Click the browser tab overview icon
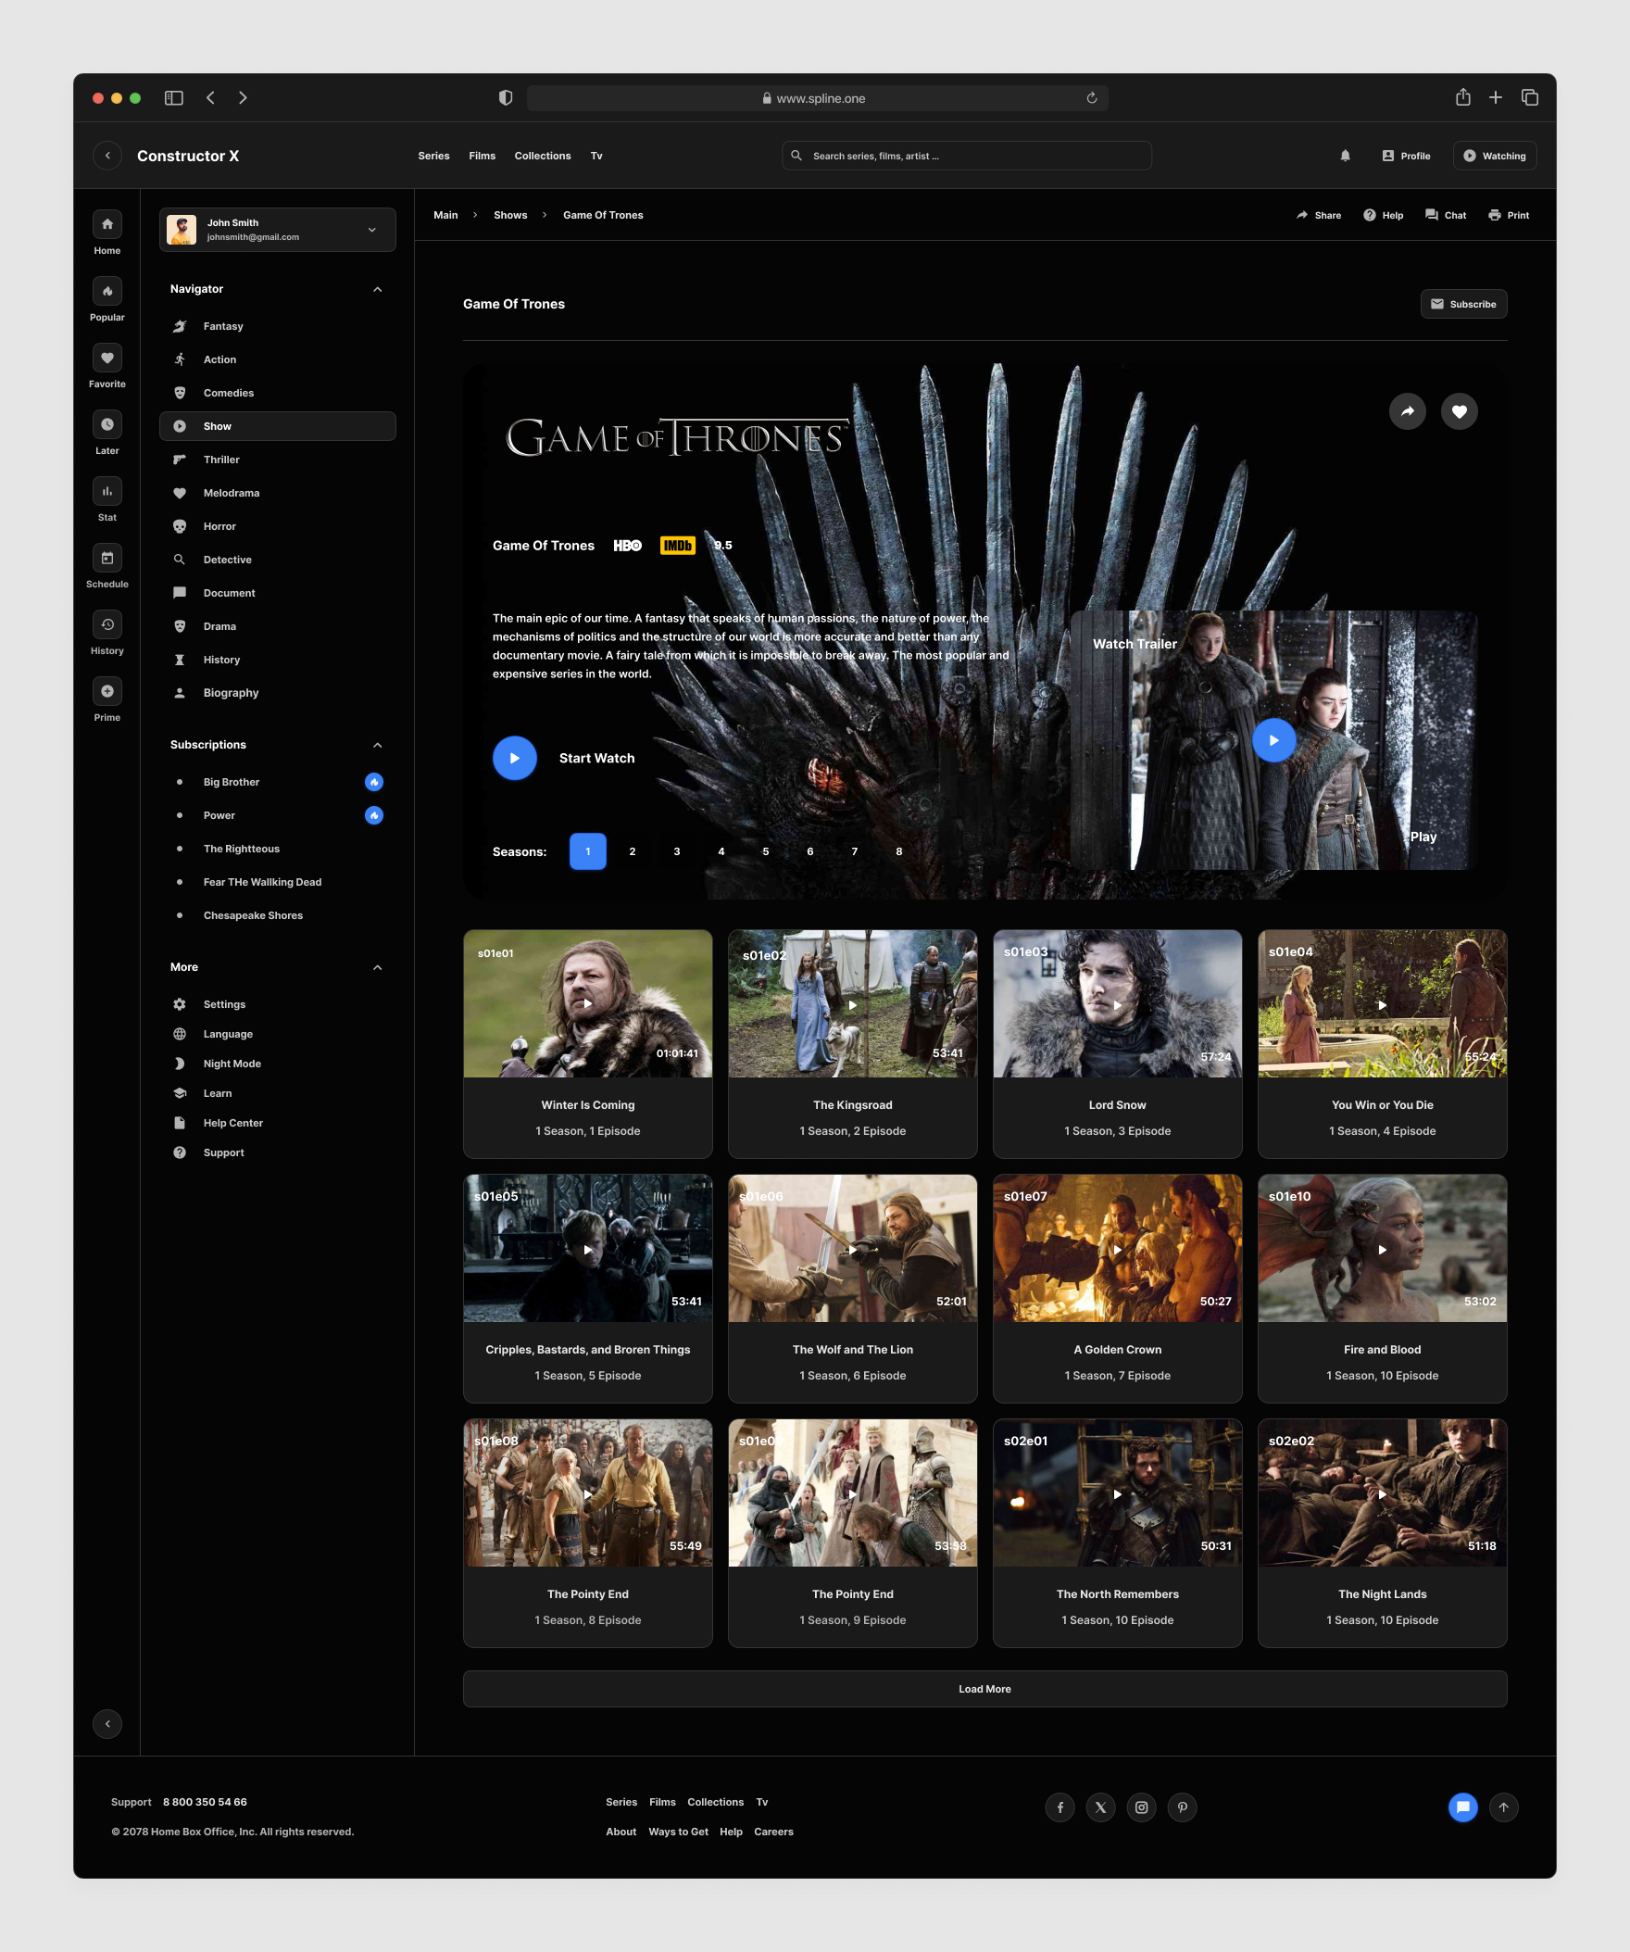Viewport: 1630px width, 1952px height. (1530, 97)
